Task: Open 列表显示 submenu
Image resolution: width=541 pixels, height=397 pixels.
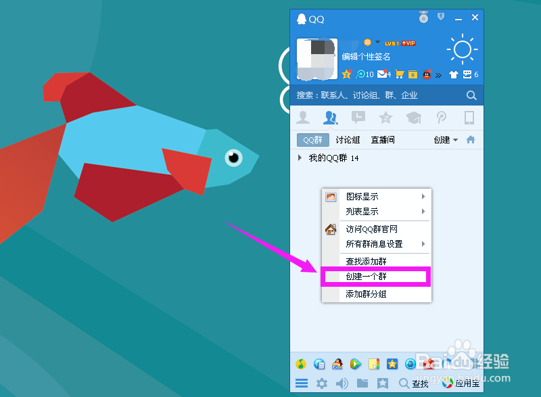Action: pos(377,212)
